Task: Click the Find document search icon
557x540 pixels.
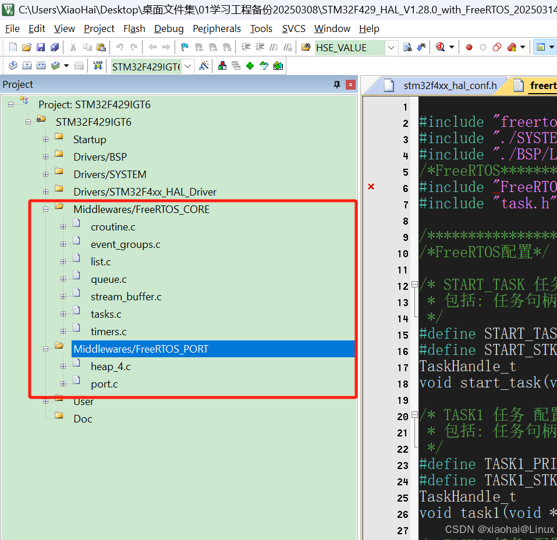Action: (407, 47)
